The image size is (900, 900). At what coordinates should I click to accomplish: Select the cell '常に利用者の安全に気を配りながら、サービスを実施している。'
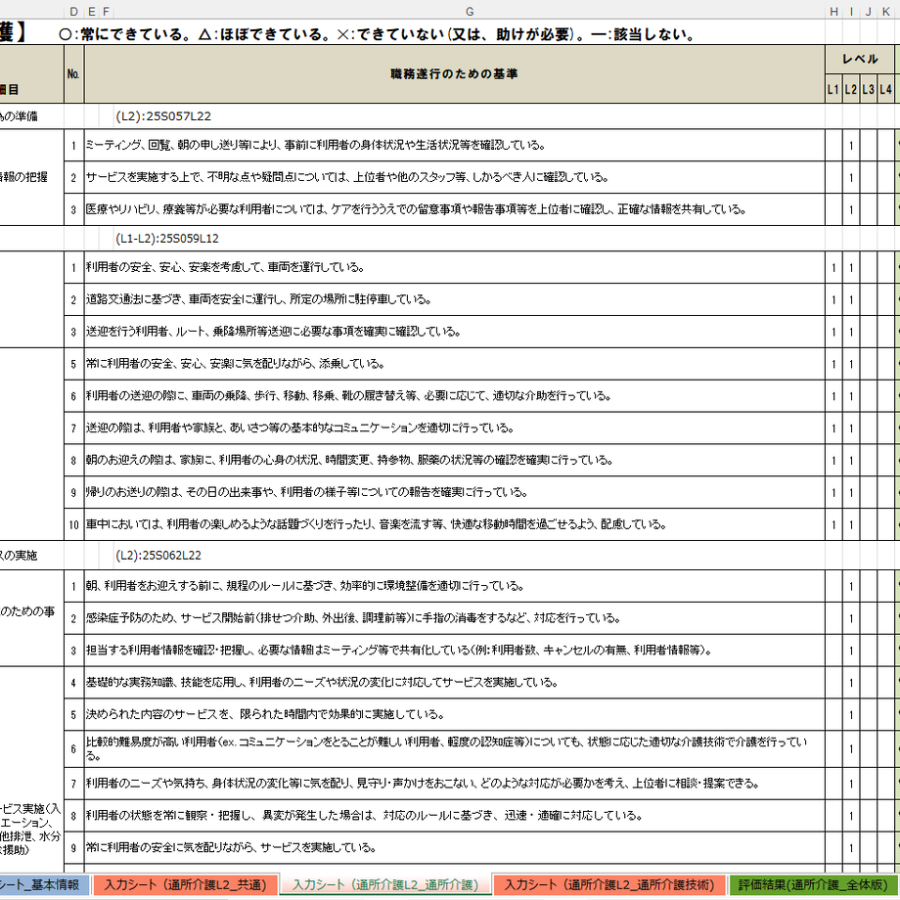[x=455, y=848]
